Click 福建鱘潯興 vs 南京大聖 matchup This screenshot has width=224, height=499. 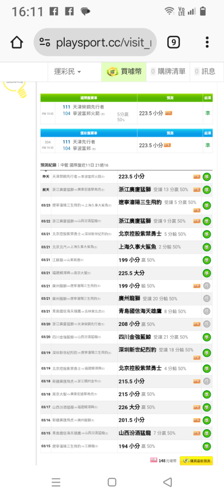pos(71,273)
